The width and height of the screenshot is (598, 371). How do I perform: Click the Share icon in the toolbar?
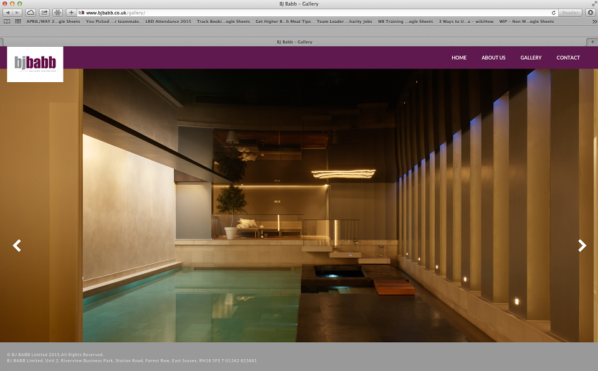click(x=45, y=12)
